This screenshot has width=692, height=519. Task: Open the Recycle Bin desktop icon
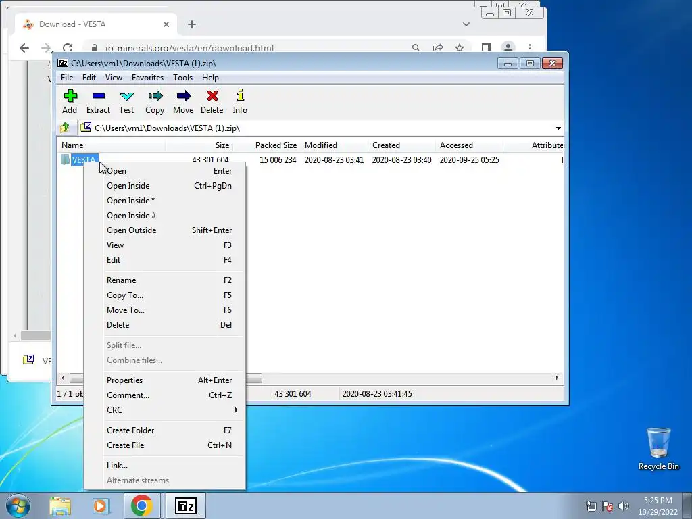[x=658, y=449]
